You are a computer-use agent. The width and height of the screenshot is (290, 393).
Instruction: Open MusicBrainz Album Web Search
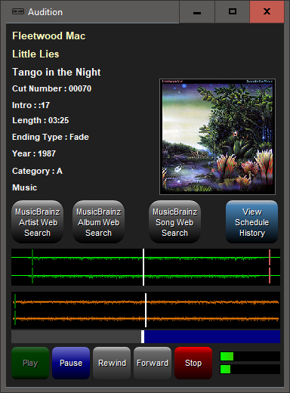98,222
